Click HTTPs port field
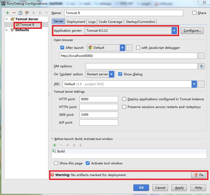The width and height of the screenshot is (210, 195). pos(99,107)
